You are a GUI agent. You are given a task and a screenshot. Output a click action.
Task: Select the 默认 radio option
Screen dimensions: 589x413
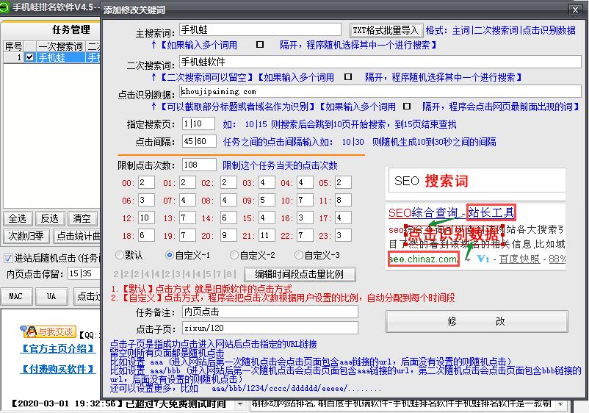[120, 256]
